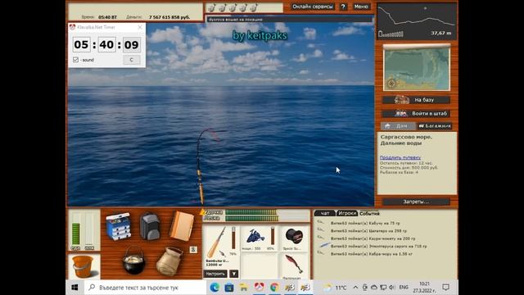The width and height of the screenshot is (524, 295).
Task: Open the weather widget showing 11°C
Action: click(x=335, y=288)
